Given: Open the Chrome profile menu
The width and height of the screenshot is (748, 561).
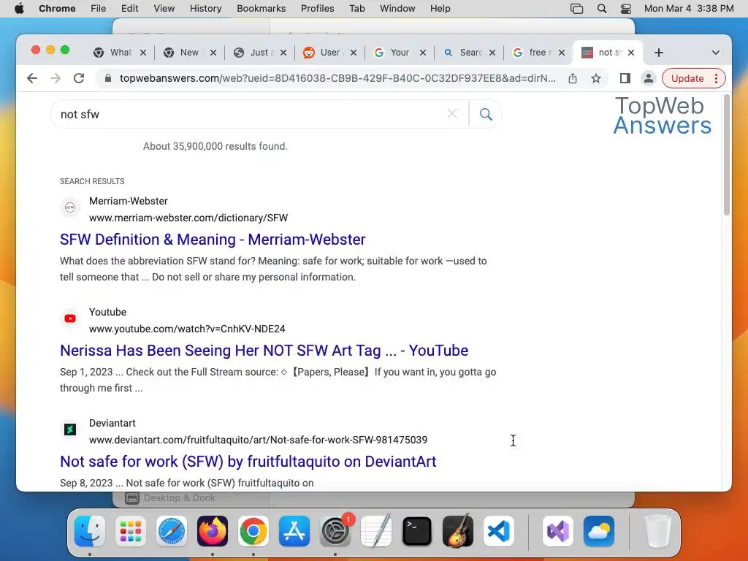Looking at the screenshot, I should (649, 78).
